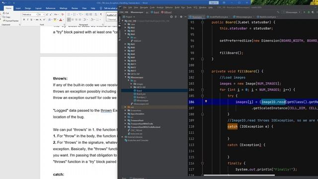The height and width of the screenshot is (179, 318).
Task: Expand the TreasureHunt module in project tree
Action: (x=125, y=120)
